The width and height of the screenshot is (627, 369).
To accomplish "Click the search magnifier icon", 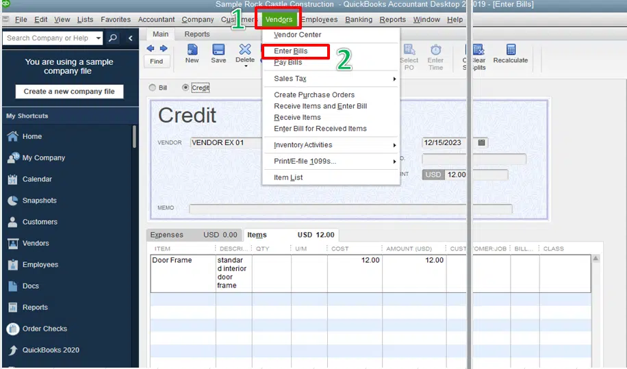I will [x=113, y=38].
